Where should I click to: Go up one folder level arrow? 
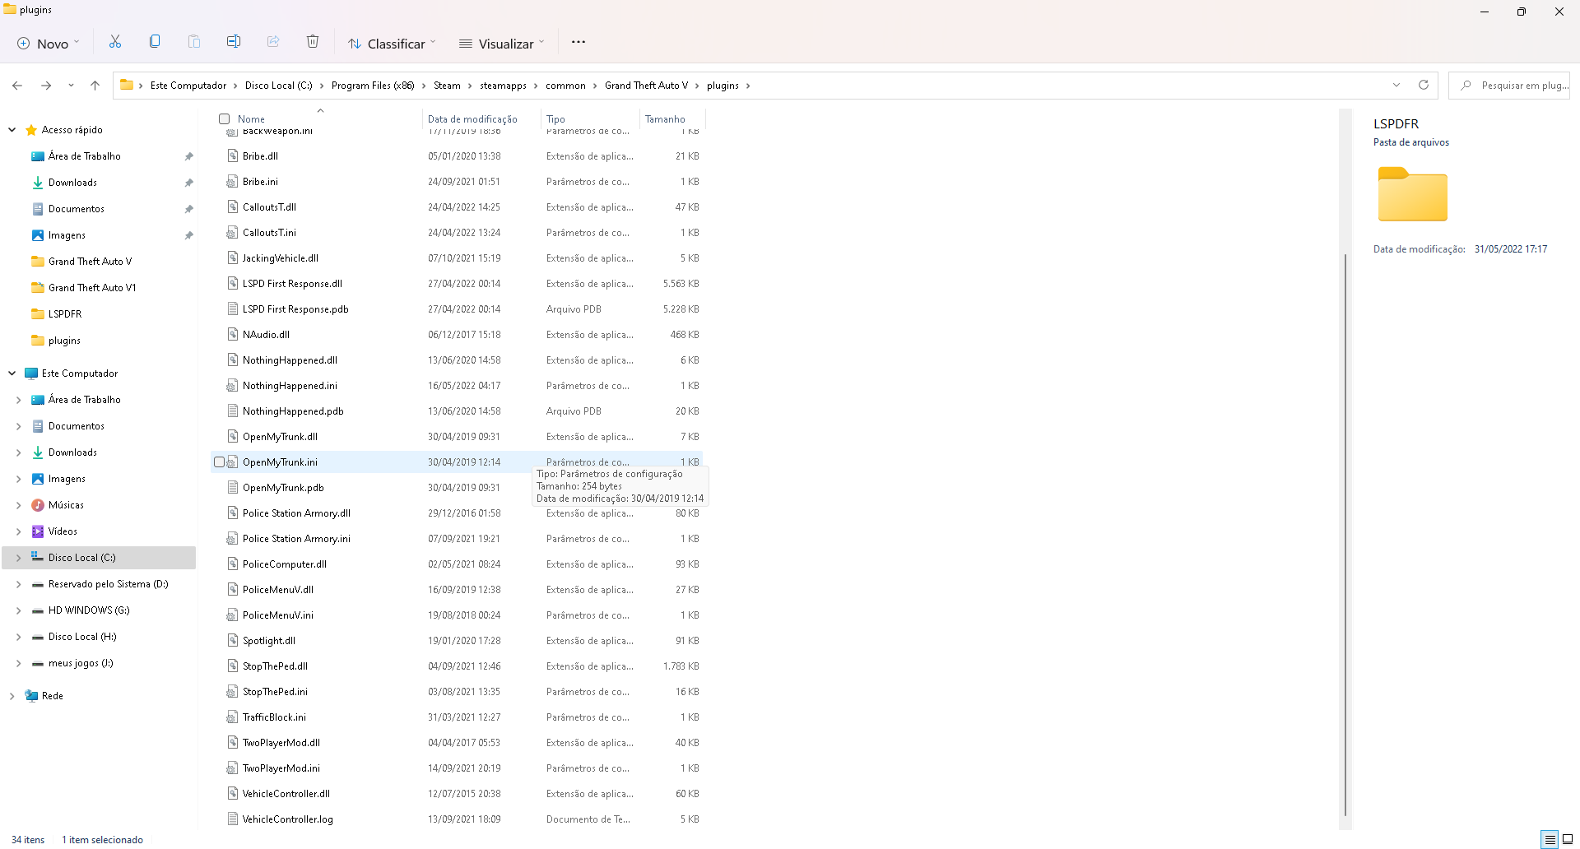[95, 85]
